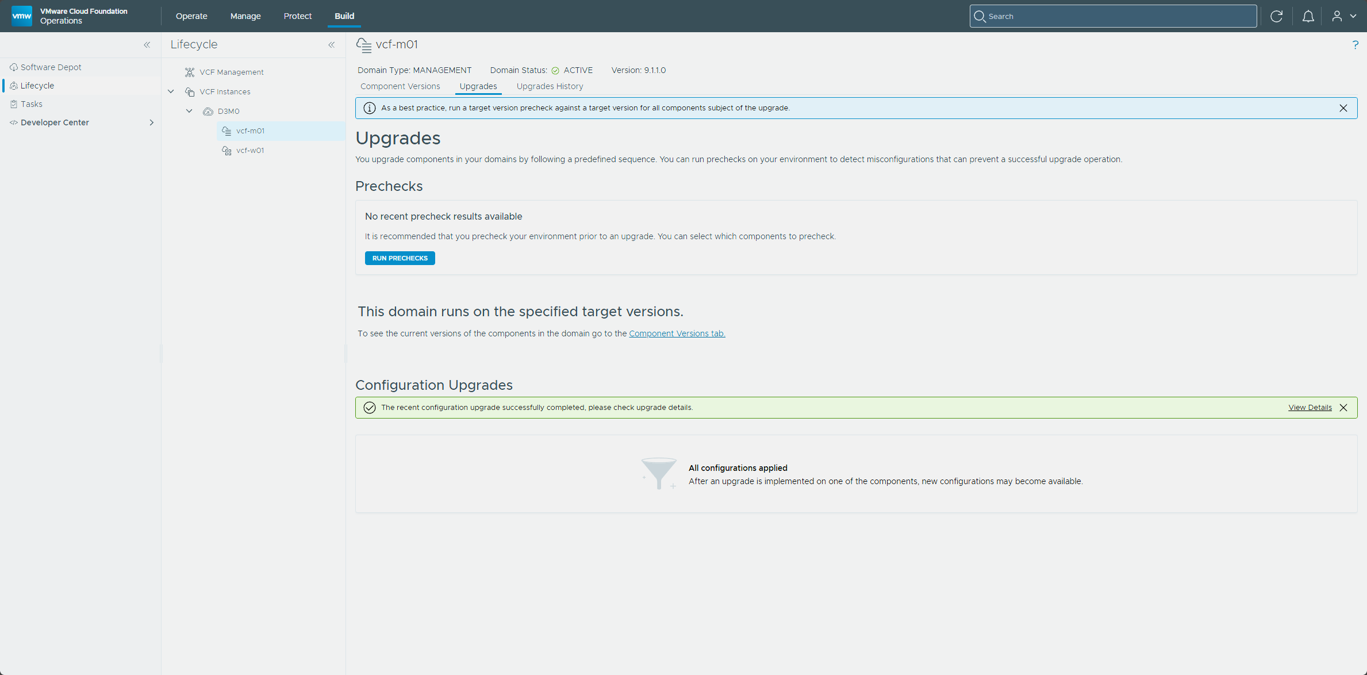Open the Operate menu
Viewport: 1367px width, 675px height.
(x=191, y=16)
